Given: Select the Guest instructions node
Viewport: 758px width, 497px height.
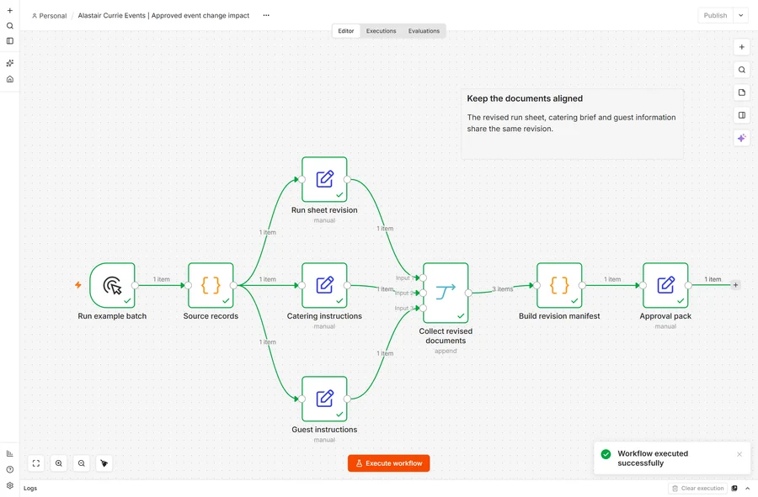Looking at the screenshot, I should pos(324,399).
